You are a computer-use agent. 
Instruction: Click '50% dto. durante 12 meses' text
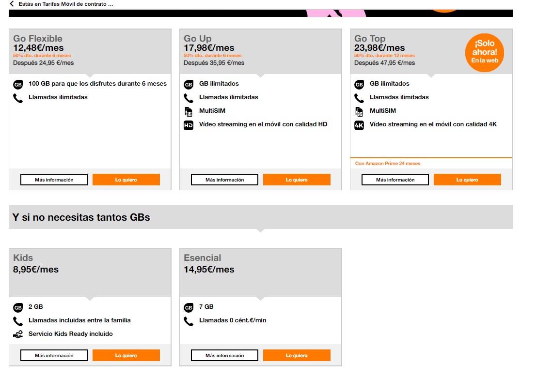click(x=384, y=55)
